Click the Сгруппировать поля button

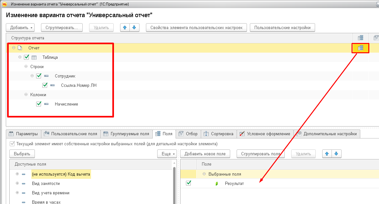pos(261,154)
